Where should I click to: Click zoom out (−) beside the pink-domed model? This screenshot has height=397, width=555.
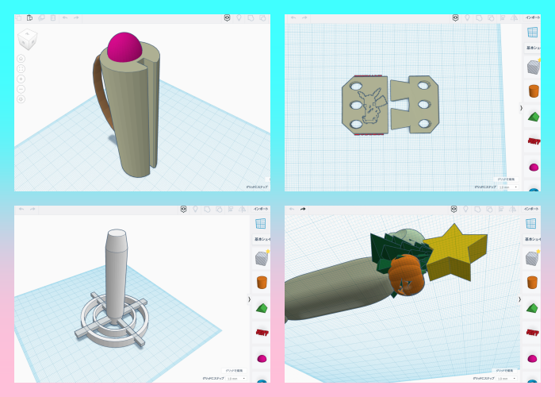point(21,89)
